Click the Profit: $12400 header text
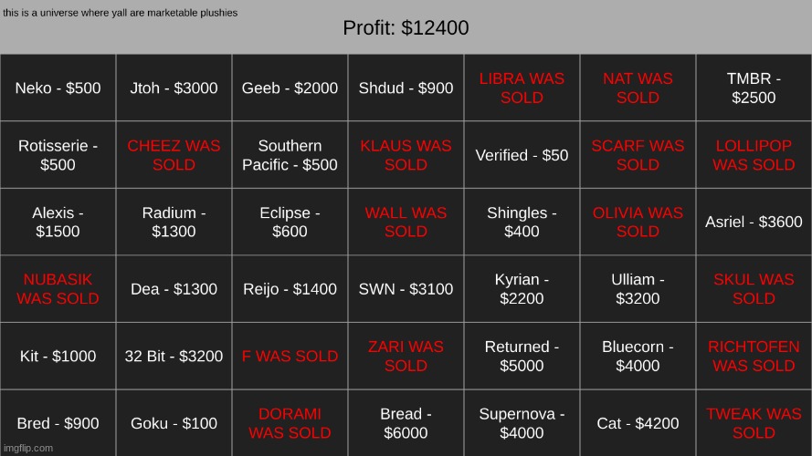Viewport: 812px width, 456px height. click(406, 28)
